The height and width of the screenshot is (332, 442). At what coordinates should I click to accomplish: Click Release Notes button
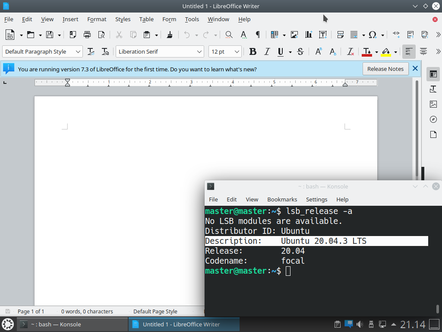(x=385, y=69)
